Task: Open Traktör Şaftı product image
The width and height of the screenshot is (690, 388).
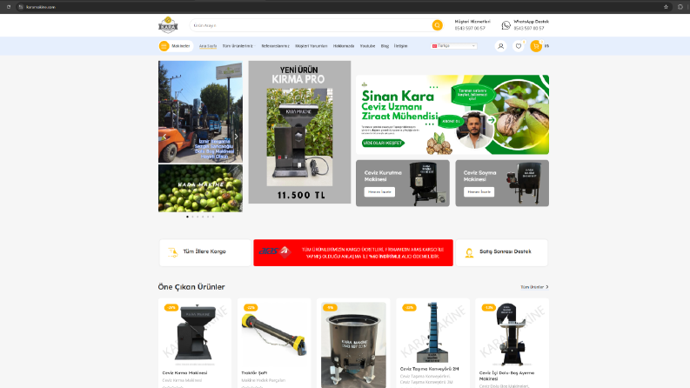Action: pos(274,334)
